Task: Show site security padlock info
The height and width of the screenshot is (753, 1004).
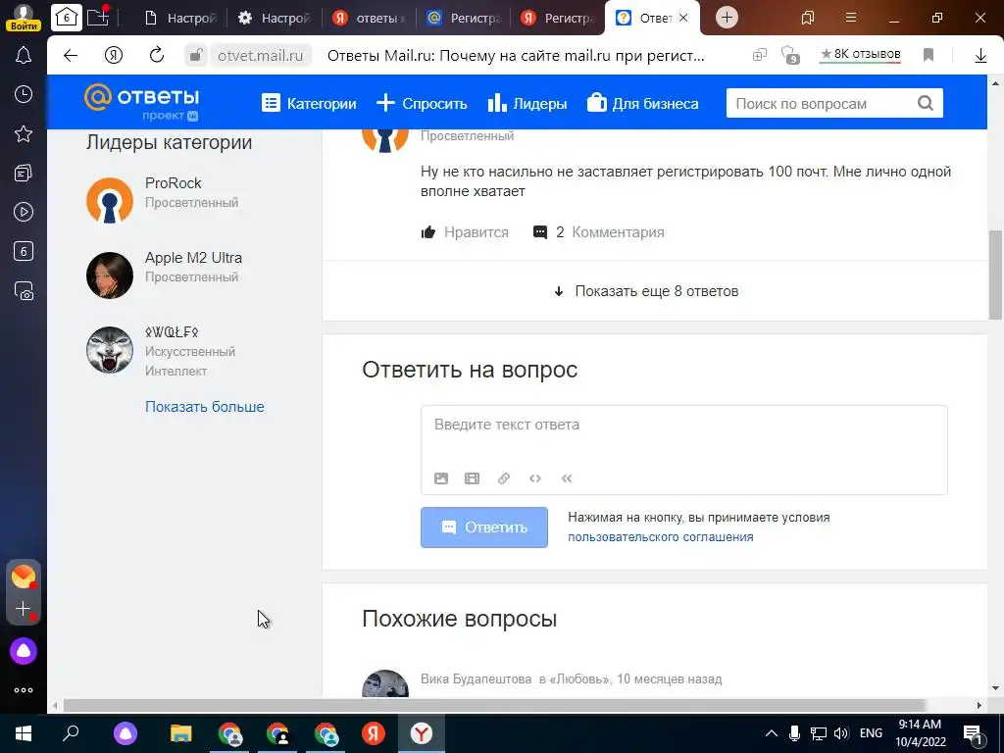Action: coord(196,56)
